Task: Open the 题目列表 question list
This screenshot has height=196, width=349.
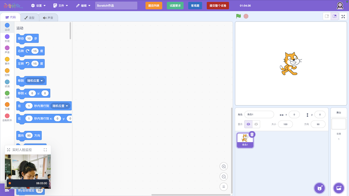Action: [x=154, y=5]
